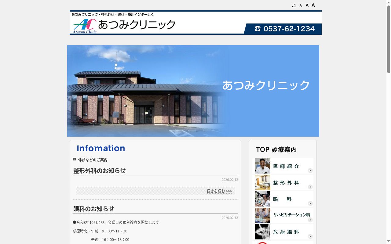Click the 午前 9:30〜11:30 hours text

tap(109, 231)
